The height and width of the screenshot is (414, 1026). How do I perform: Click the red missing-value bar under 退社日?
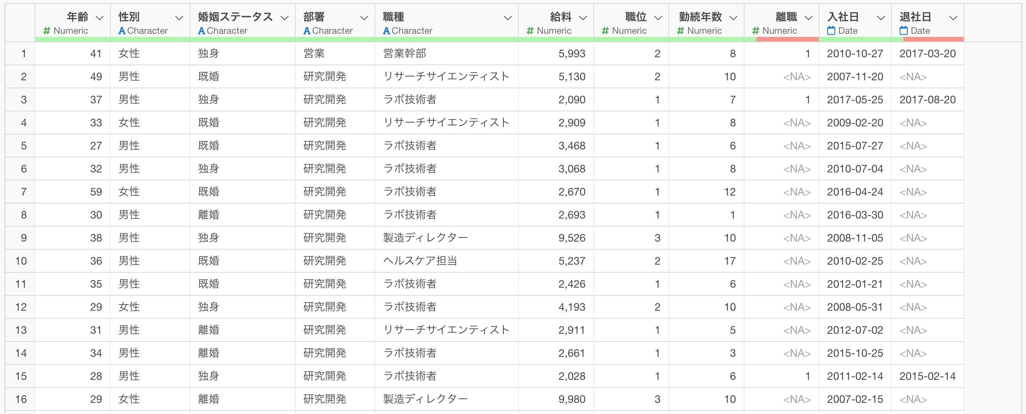pos(933,40)
